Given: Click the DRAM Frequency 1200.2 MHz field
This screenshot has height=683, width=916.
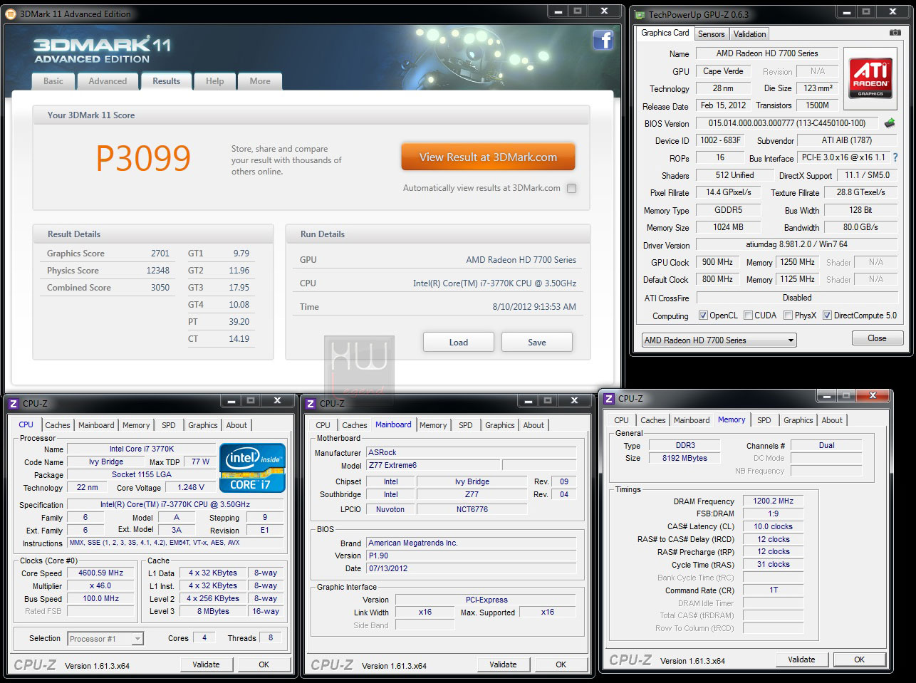Looking at the screenshot, I should (773, 501).
